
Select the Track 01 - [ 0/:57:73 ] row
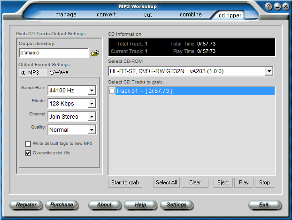pyautogui.click(x=195, y=91)
